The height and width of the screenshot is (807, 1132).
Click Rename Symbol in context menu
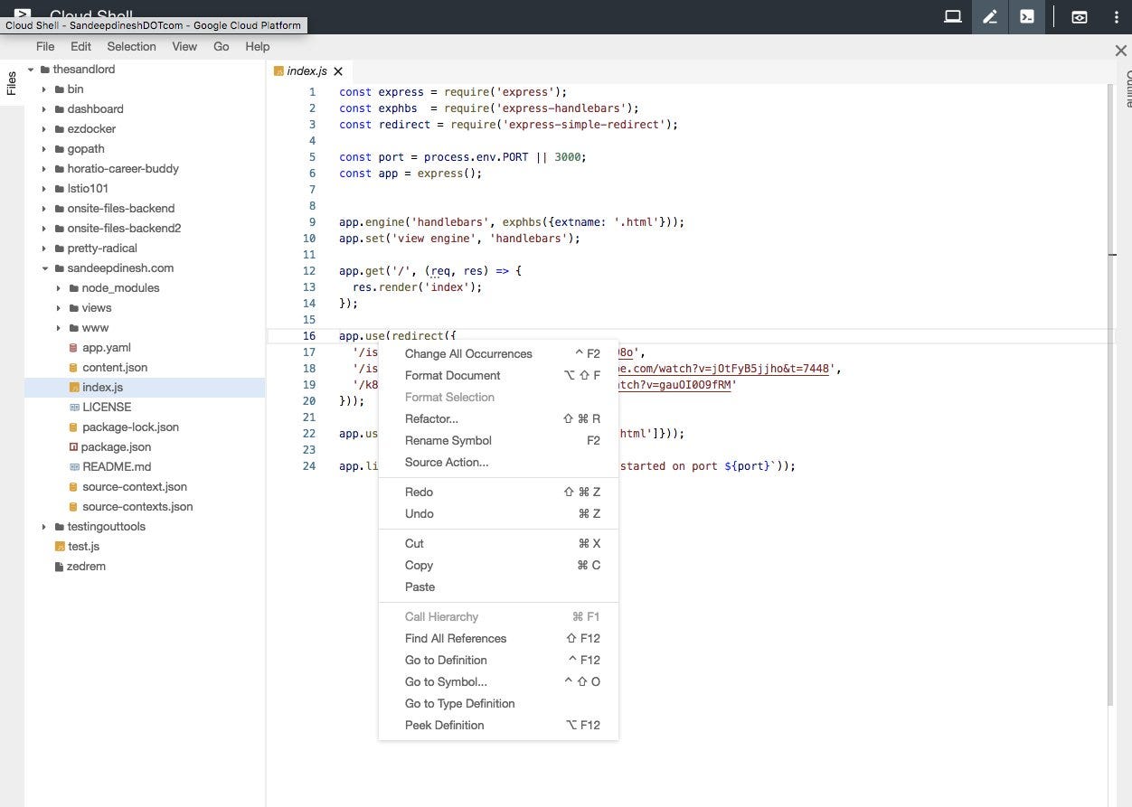pyautogui.click(x=448, y=440)
